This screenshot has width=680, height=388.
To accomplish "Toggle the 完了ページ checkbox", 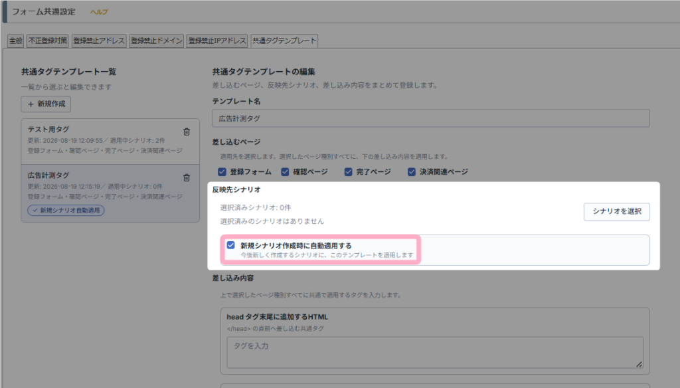I will pos(348,172).
